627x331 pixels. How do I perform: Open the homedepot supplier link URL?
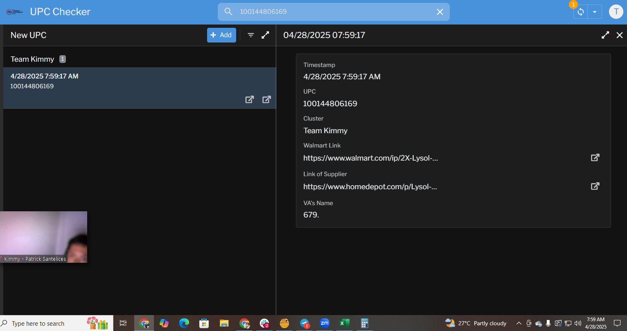370,187
